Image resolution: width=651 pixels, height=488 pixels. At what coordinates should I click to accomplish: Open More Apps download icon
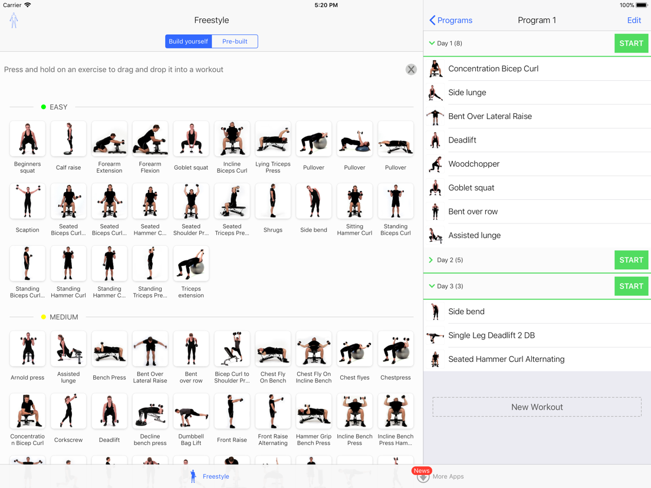(423, 476)
